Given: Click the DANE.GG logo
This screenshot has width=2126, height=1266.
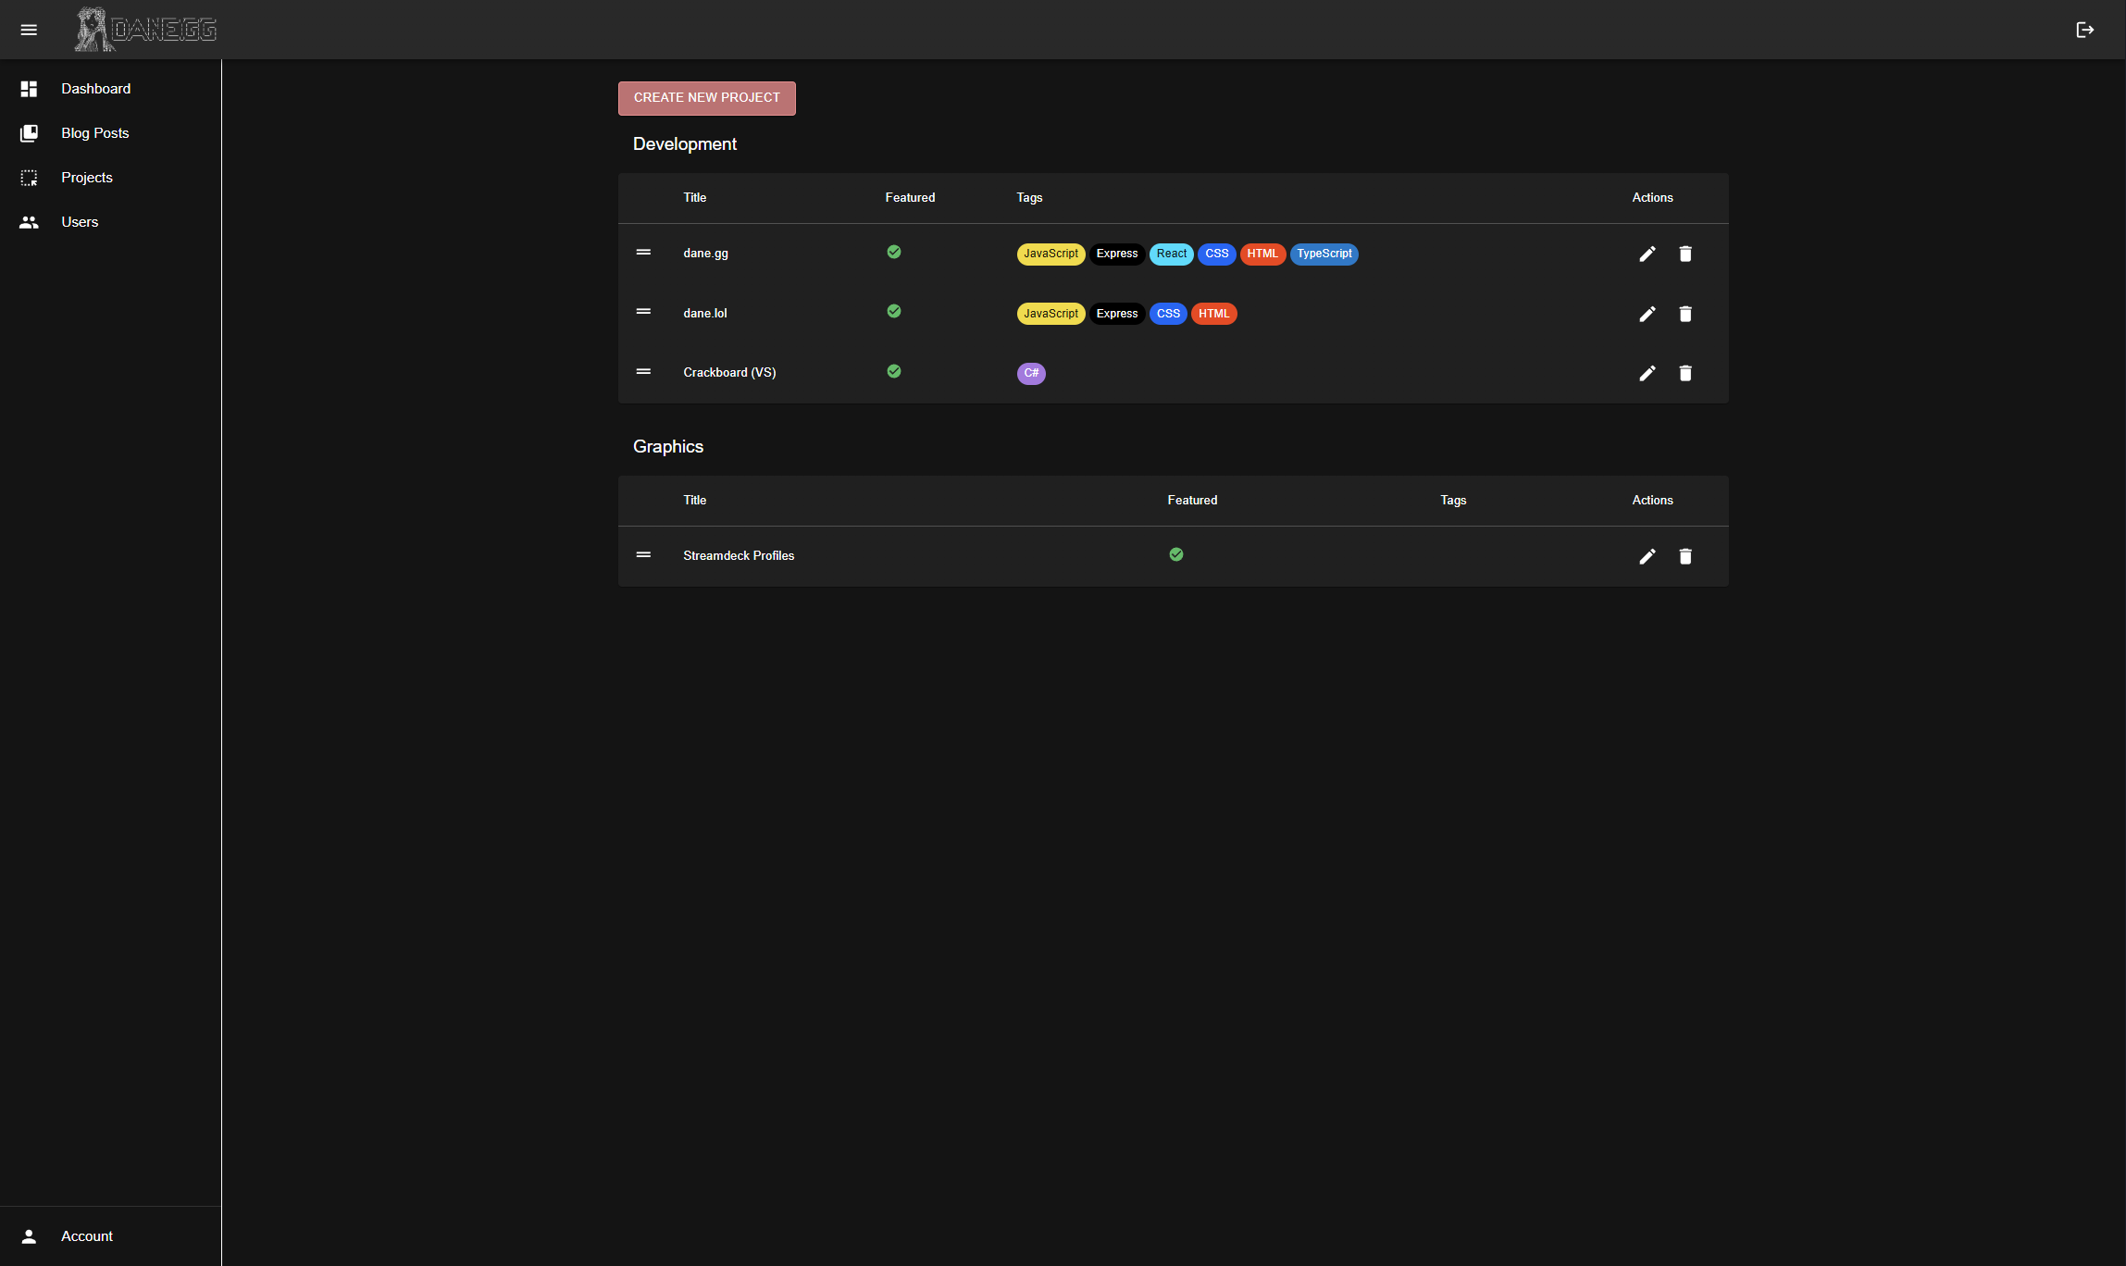Looking at the screenshot, I should (146, 30).
